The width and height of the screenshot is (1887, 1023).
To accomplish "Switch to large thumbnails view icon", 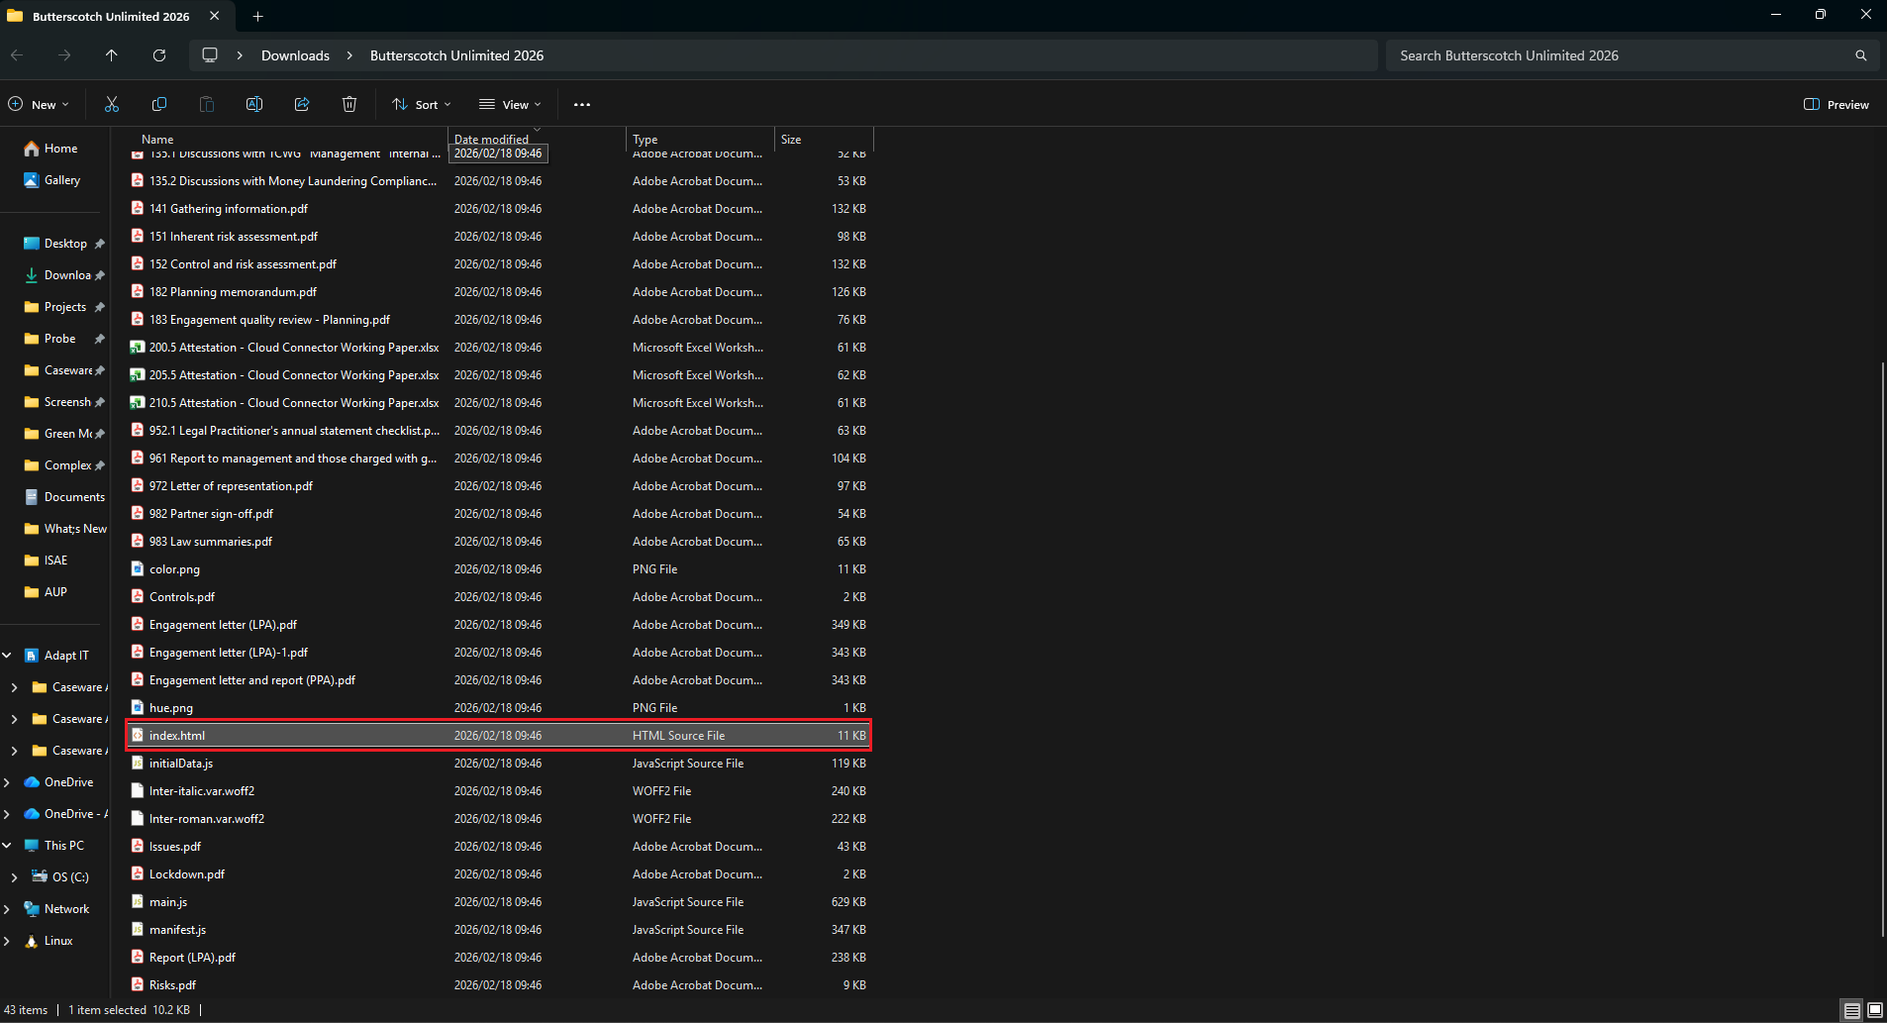I will click(x=1874, y=1010).
